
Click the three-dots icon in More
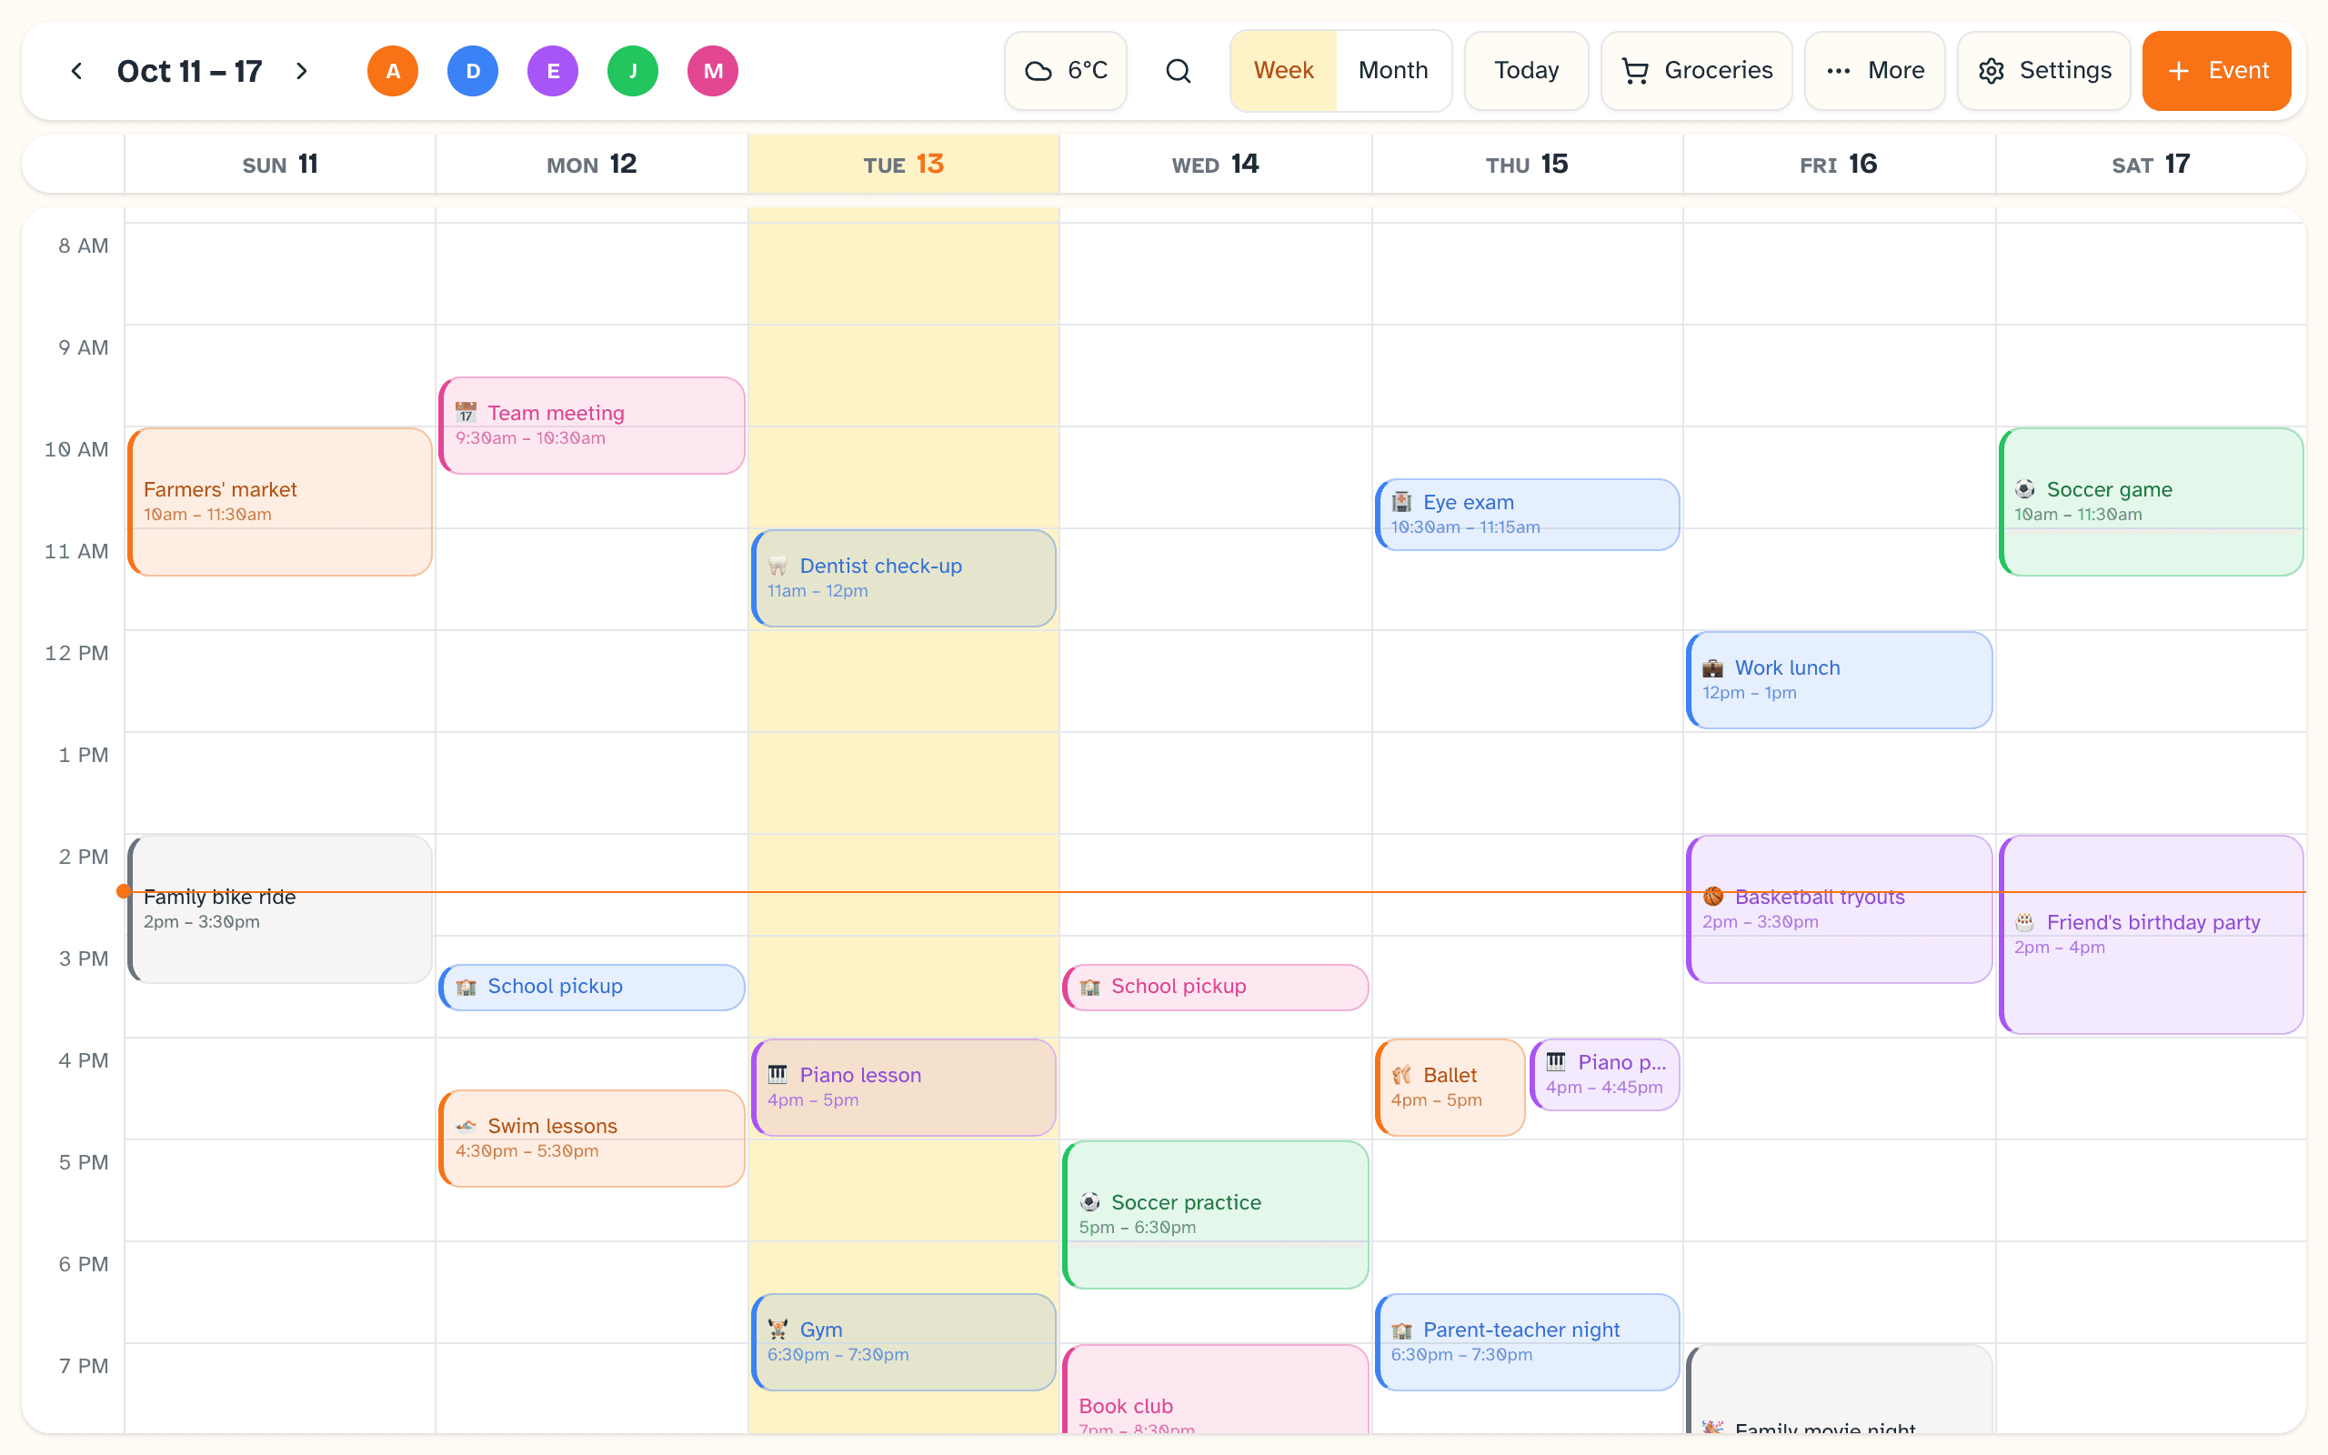(x=1839, y=70)
